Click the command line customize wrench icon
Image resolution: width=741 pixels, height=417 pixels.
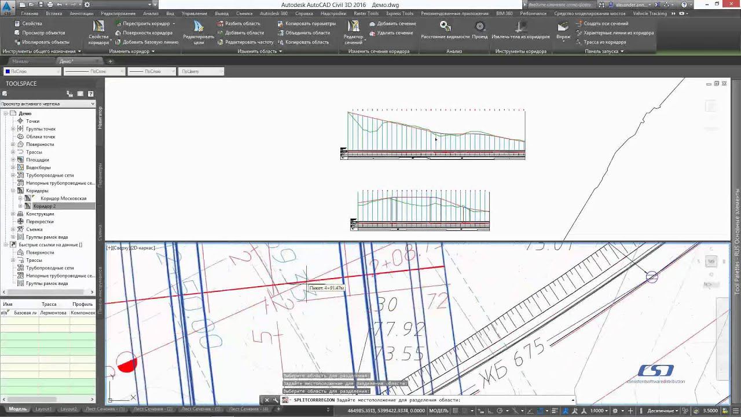[x=276, y=400]
